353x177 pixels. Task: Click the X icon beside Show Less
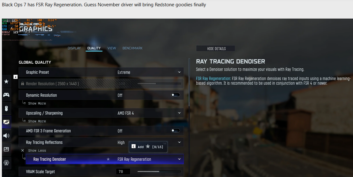pyautogui.click(x=22, y=151)
